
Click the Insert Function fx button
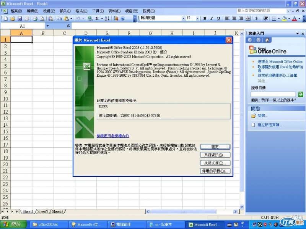coord(68,26)
